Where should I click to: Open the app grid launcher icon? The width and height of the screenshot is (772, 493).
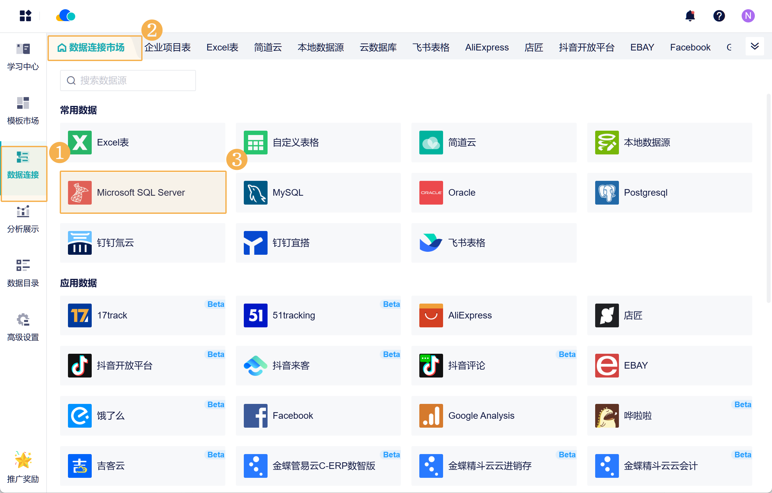pos(25,16)
